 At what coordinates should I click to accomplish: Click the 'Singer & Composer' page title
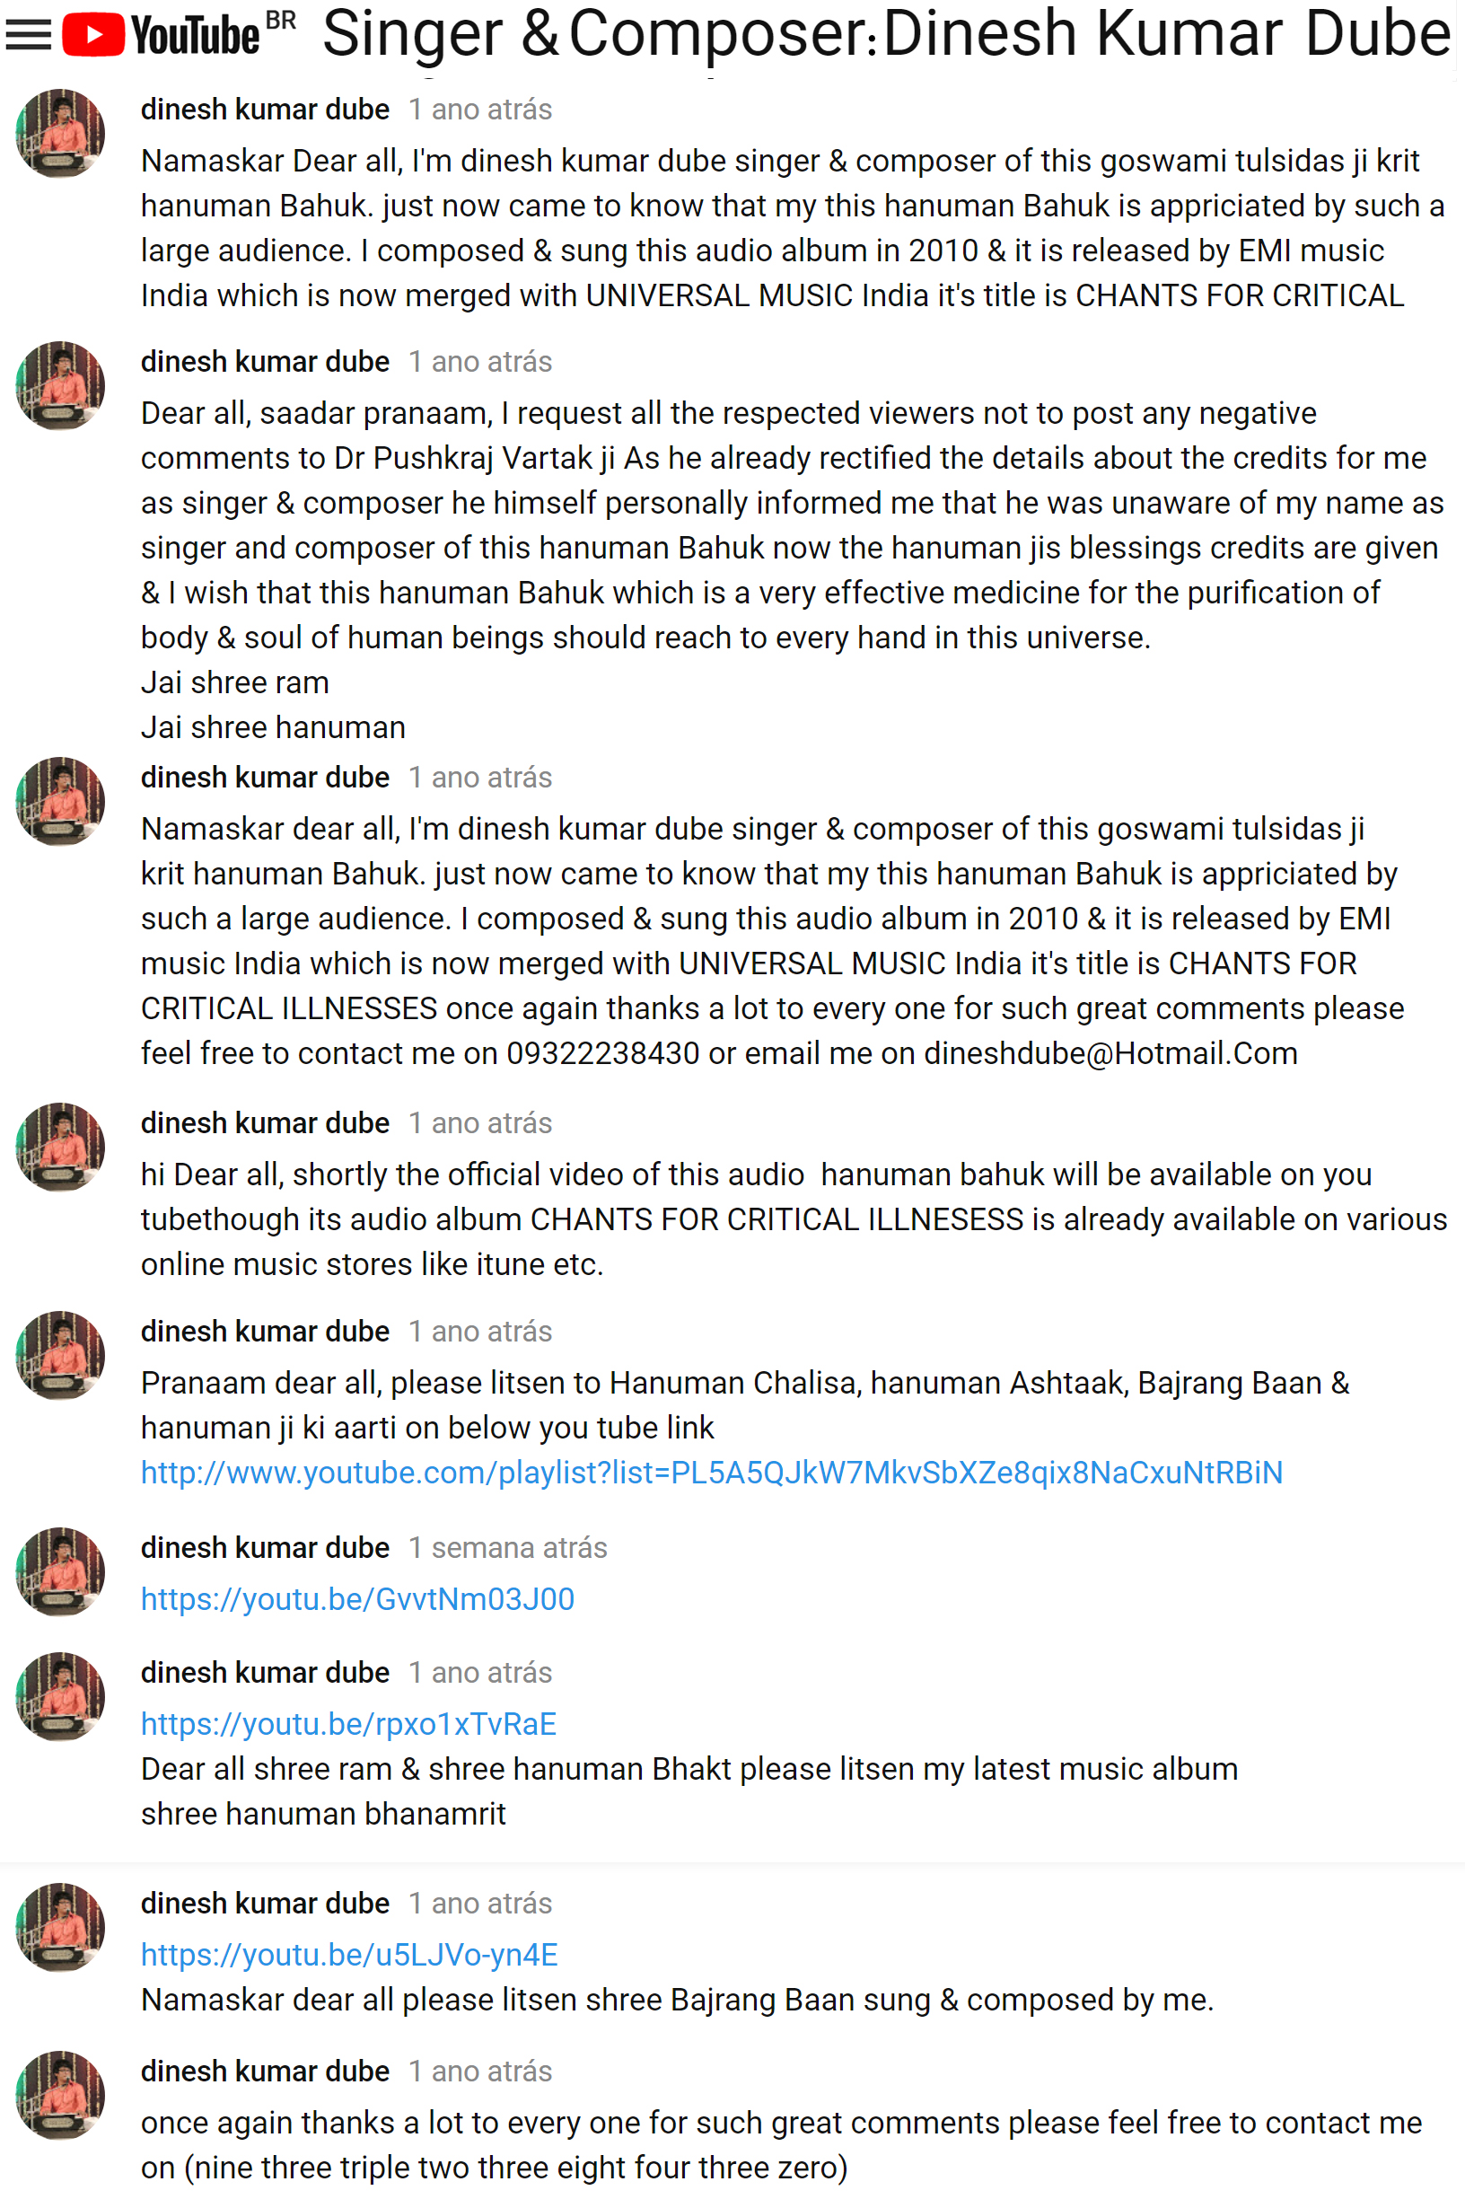coord(886,33)
